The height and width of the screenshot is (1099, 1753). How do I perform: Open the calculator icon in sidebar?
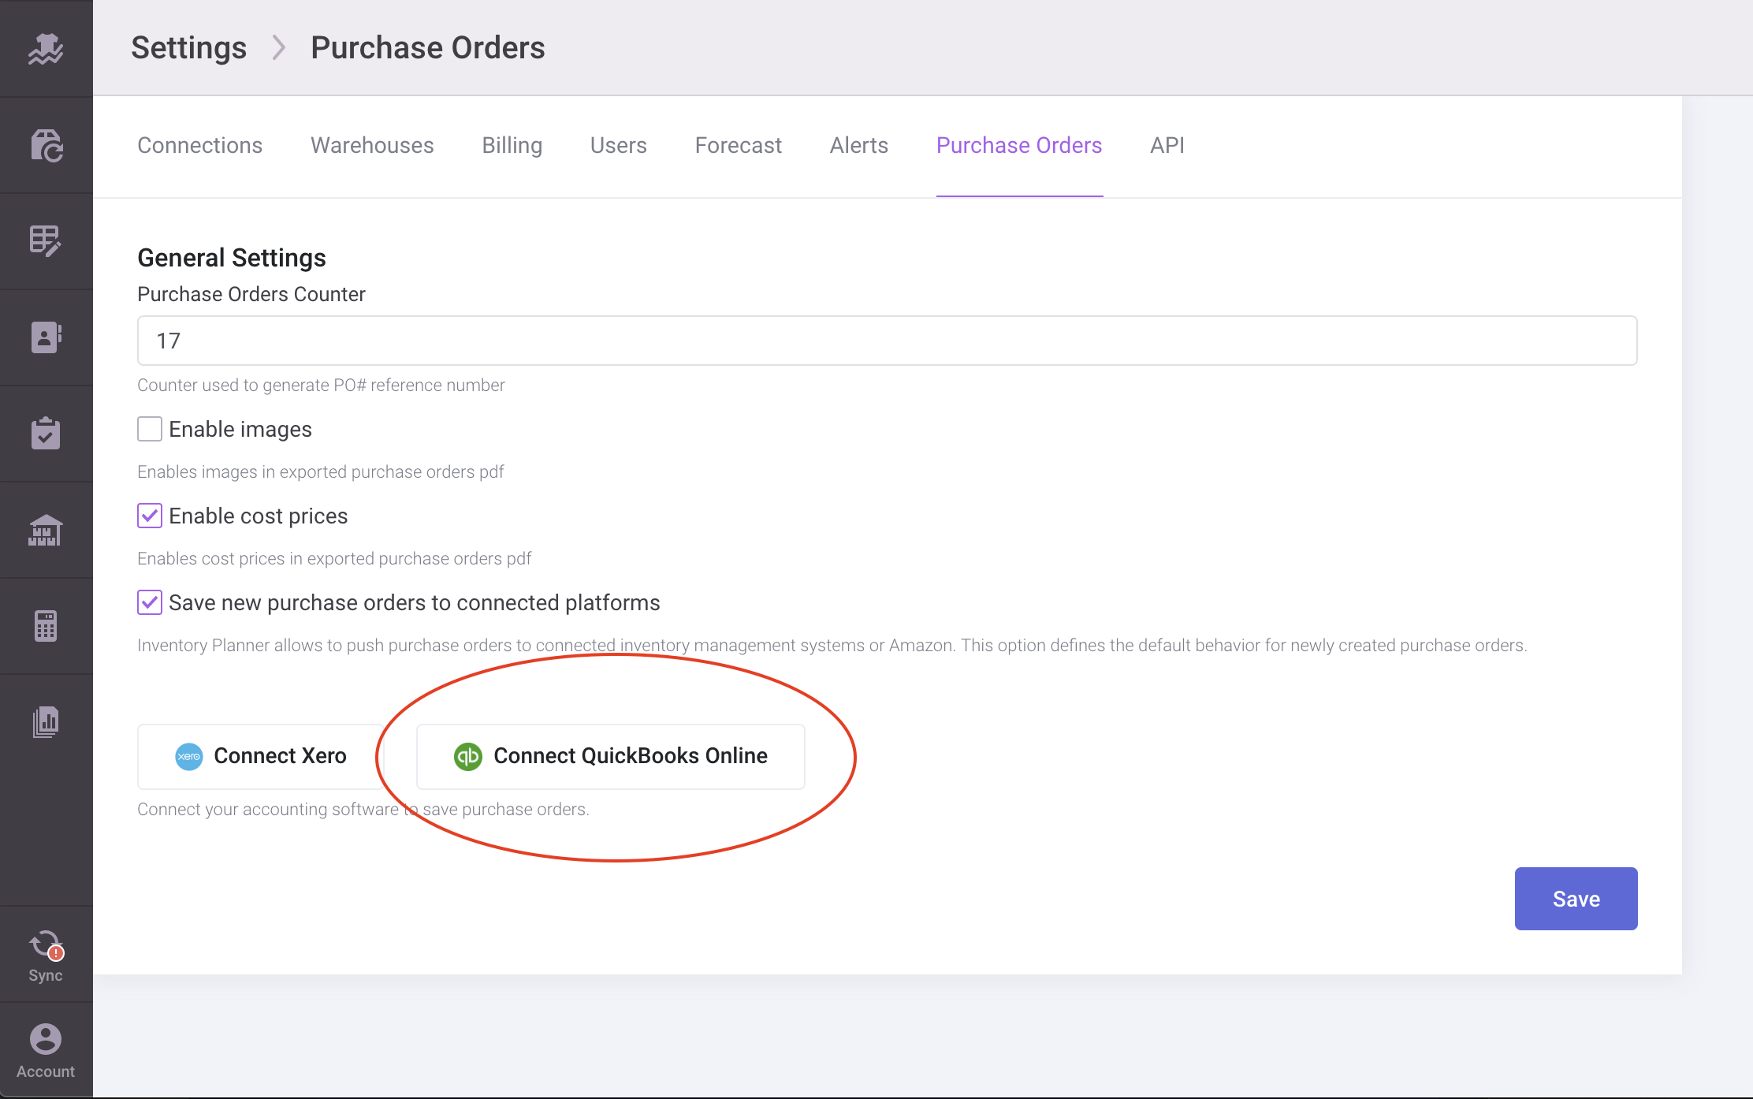46,626
